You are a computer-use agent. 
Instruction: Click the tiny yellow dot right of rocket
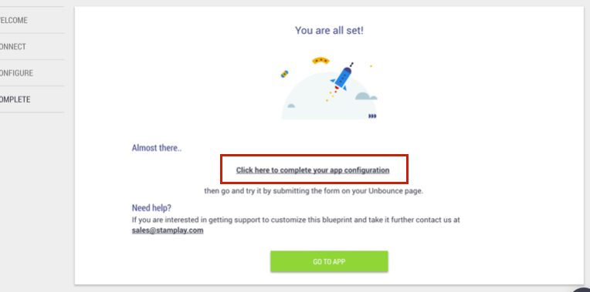click(371, 66)
